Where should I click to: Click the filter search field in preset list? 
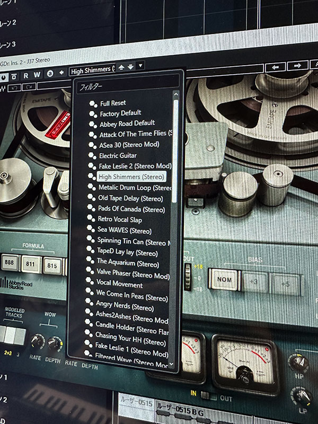coord(128,85)
